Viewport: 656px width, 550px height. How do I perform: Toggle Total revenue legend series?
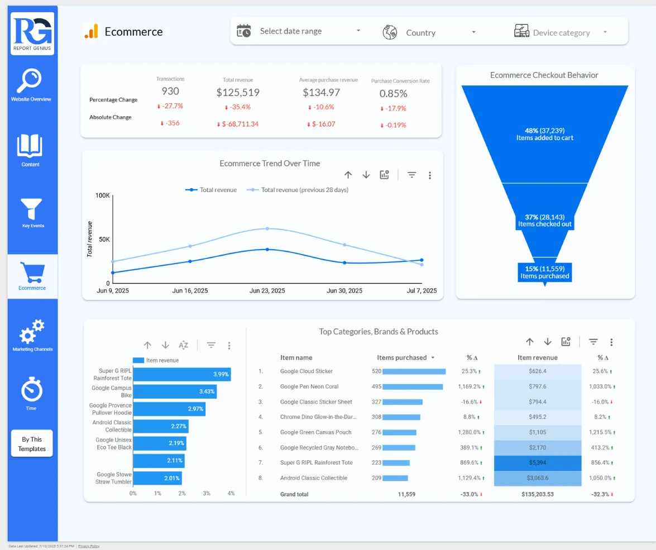click(211, 190)
